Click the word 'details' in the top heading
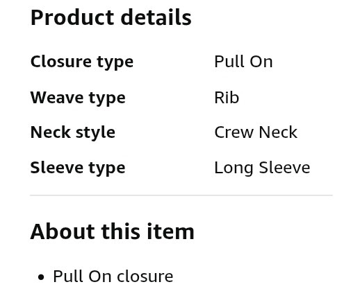The image size is (351, 289). point(156,17)
